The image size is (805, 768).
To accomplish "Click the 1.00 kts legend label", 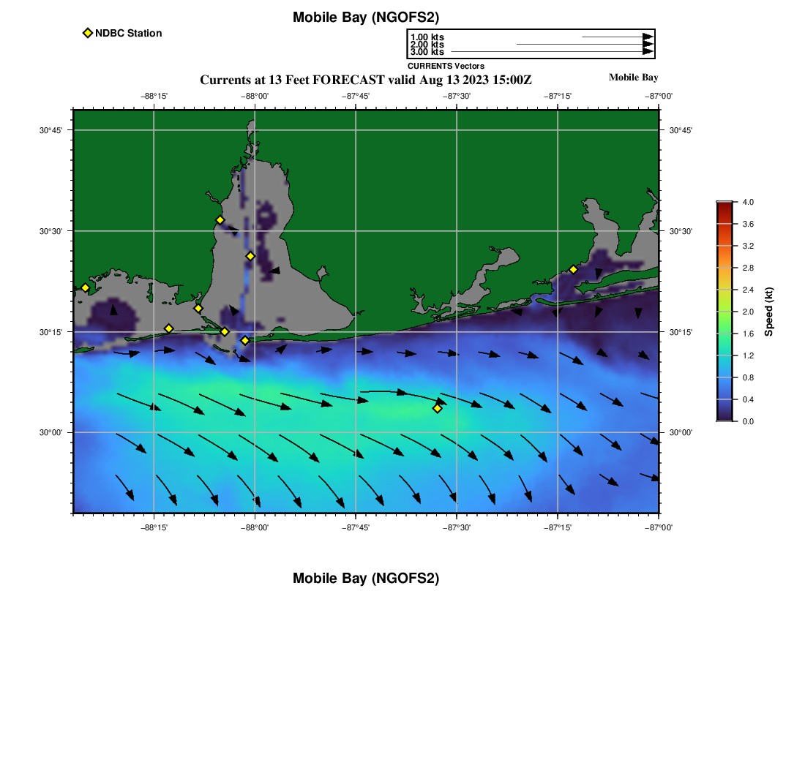I will [x=427, y=37].
